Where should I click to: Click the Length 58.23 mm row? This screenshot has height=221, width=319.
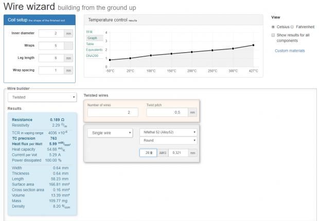coord(40,179)
